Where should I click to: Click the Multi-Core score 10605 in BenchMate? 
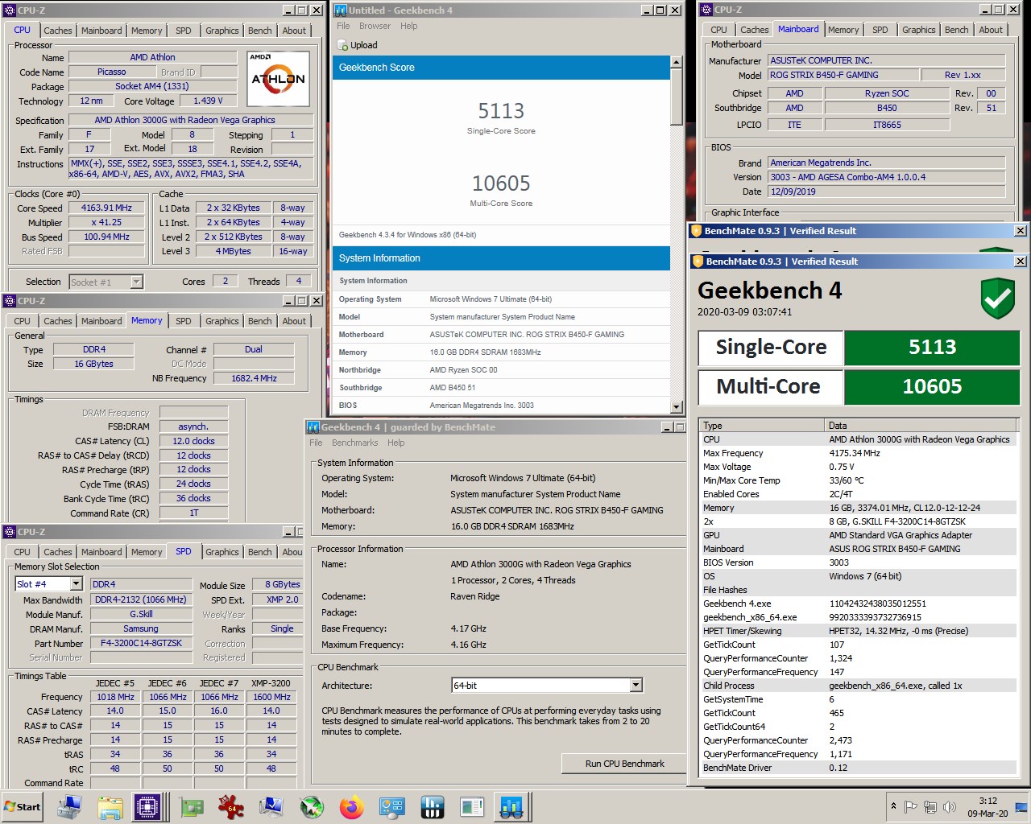click(932, 387)
